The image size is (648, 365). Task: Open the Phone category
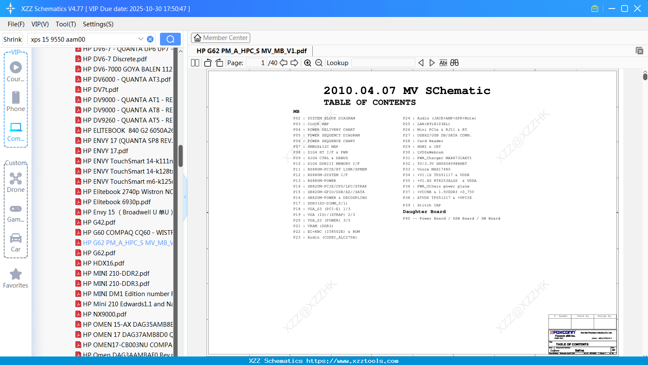coord(16,102)
